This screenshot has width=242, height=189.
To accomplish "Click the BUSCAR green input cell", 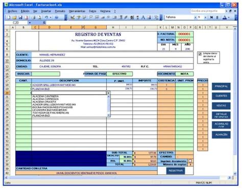I will (x=46, y=74).
